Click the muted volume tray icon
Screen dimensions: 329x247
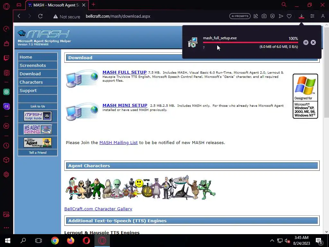tap(287, 241)
